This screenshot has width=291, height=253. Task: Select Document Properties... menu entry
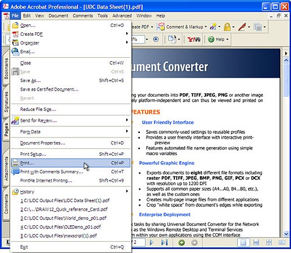coord(70,143)
